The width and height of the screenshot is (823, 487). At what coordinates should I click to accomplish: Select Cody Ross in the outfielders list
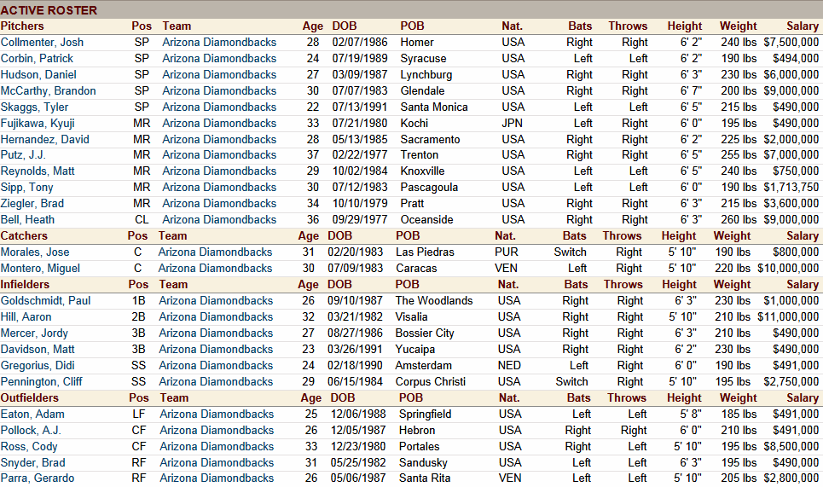click(x=29, y=446)
